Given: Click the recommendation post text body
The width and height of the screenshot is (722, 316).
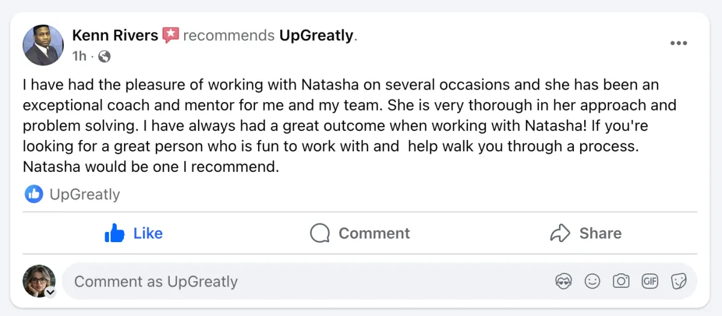Looking at the screenshot, I should [x=350, y=126].
